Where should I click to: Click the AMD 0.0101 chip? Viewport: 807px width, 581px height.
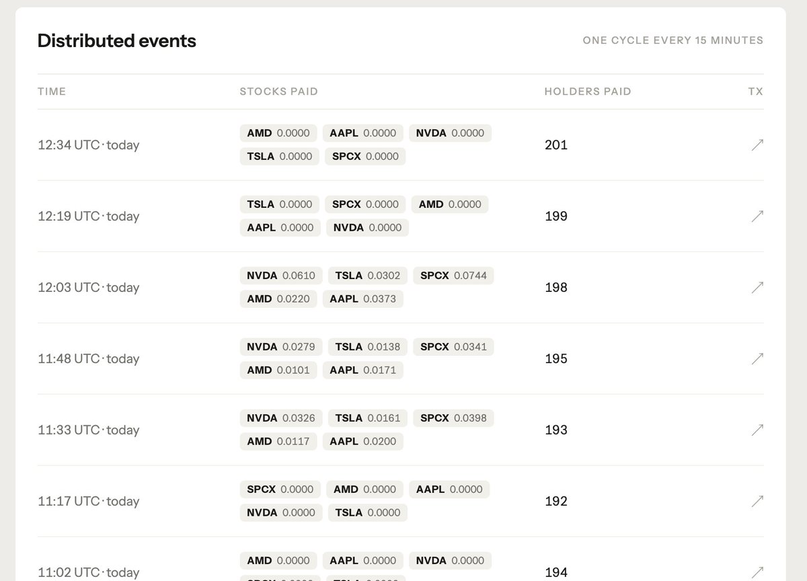click(x=278, y=370)
